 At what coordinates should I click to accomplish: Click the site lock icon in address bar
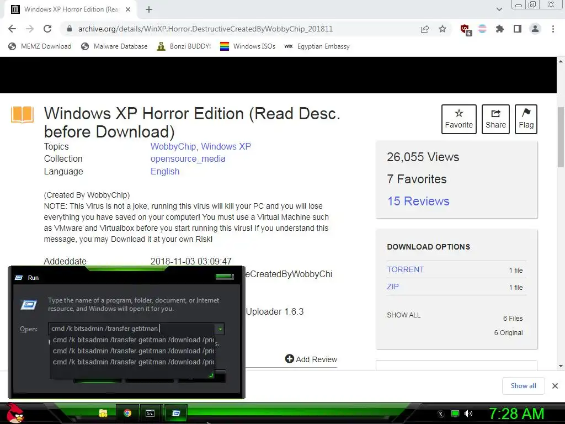pyautogui.click(x=70, y=29)
